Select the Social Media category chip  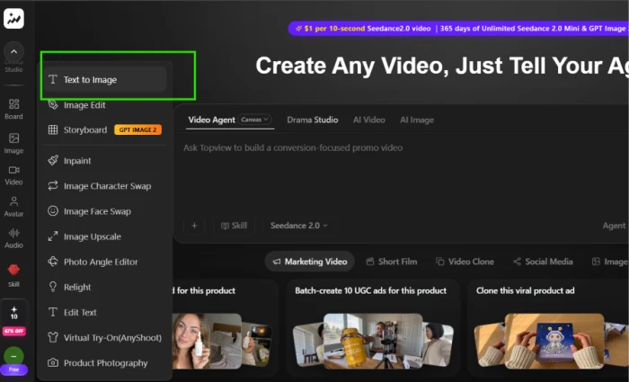543,262
